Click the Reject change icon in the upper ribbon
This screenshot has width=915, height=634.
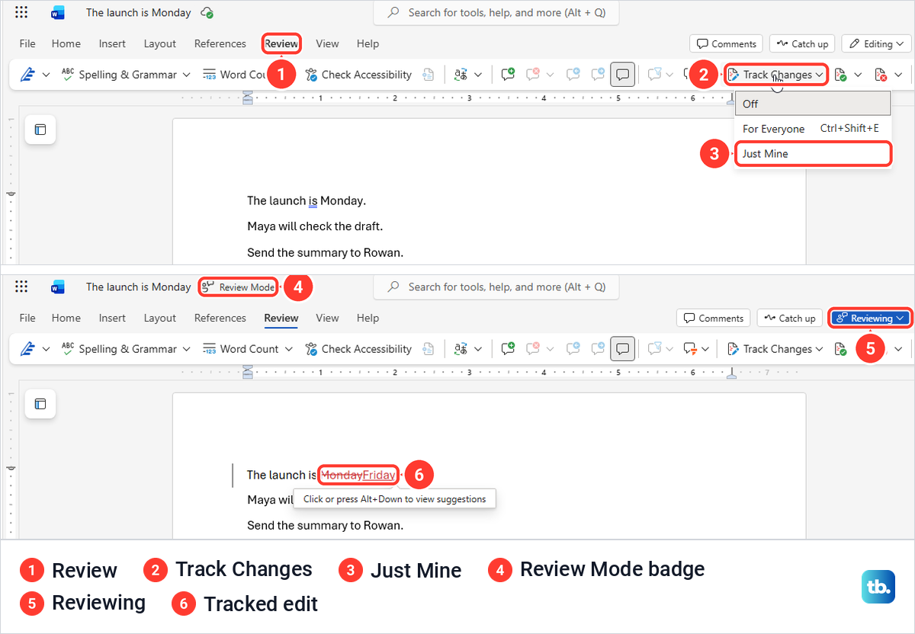tap(881, 75)
